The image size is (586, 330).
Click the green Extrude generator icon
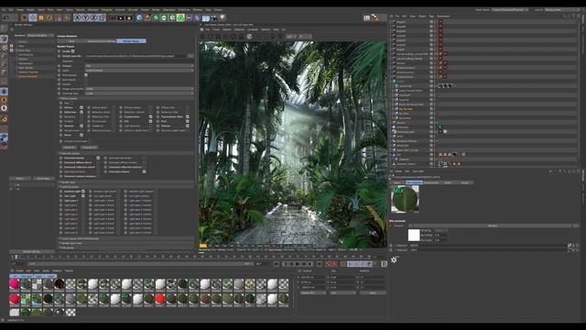tap(164, 17)
